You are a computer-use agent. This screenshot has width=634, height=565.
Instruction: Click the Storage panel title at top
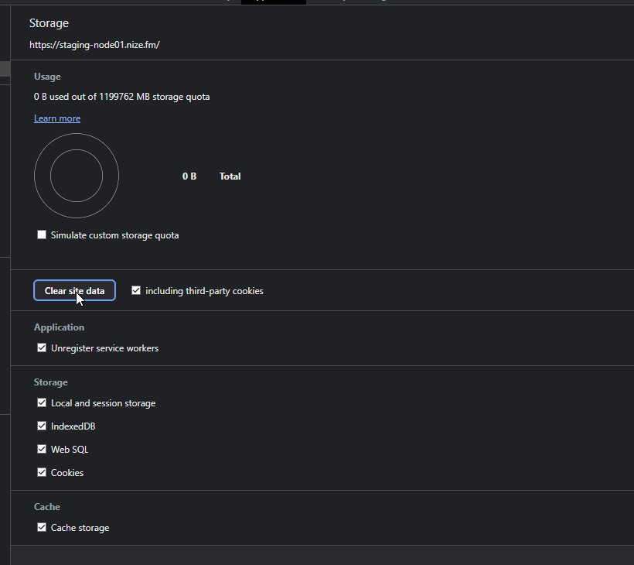coord(49,24)
